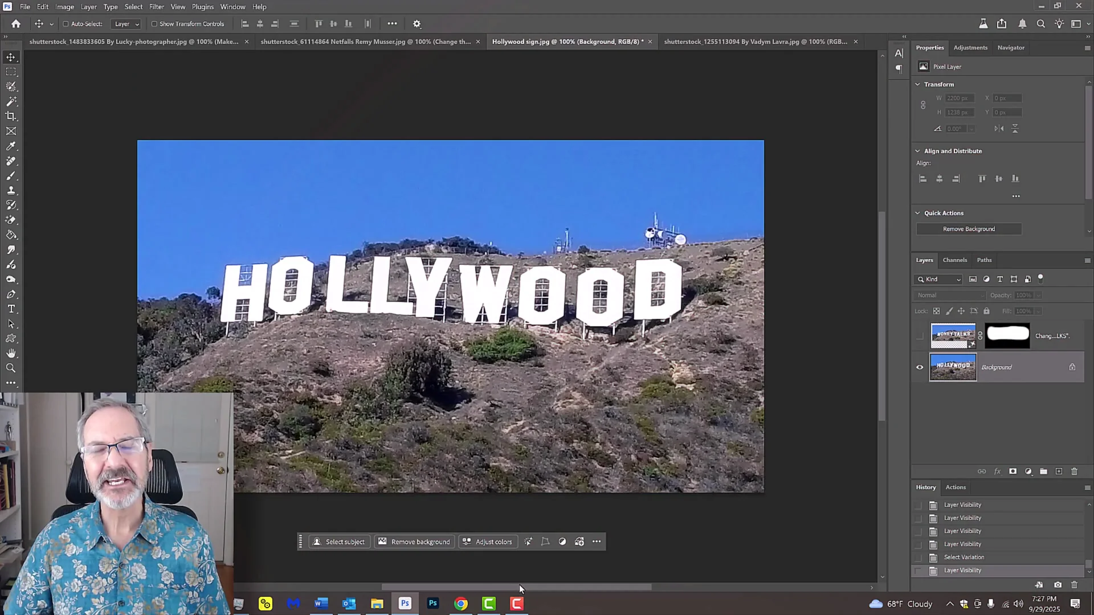Switch to the Channels tab
The height and width of the screenshot is (615, 1094).
[x=954, y=260]
